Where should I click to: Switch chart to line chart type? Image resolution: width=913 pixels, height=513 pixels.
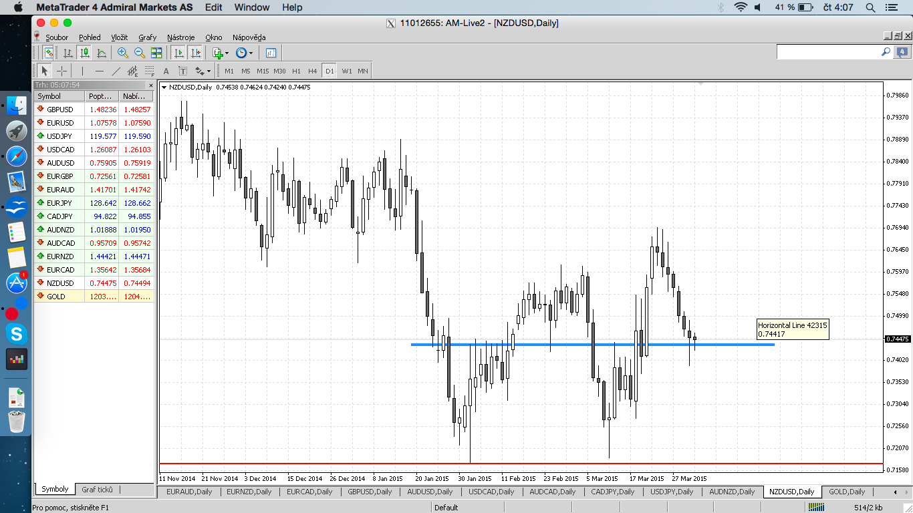point(102,53)
